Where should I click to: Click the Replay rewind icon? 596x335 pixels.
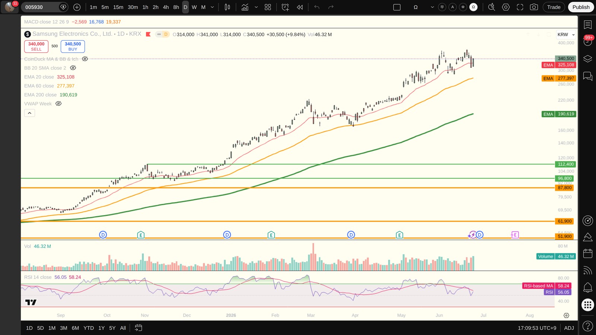tap(300, 7)
